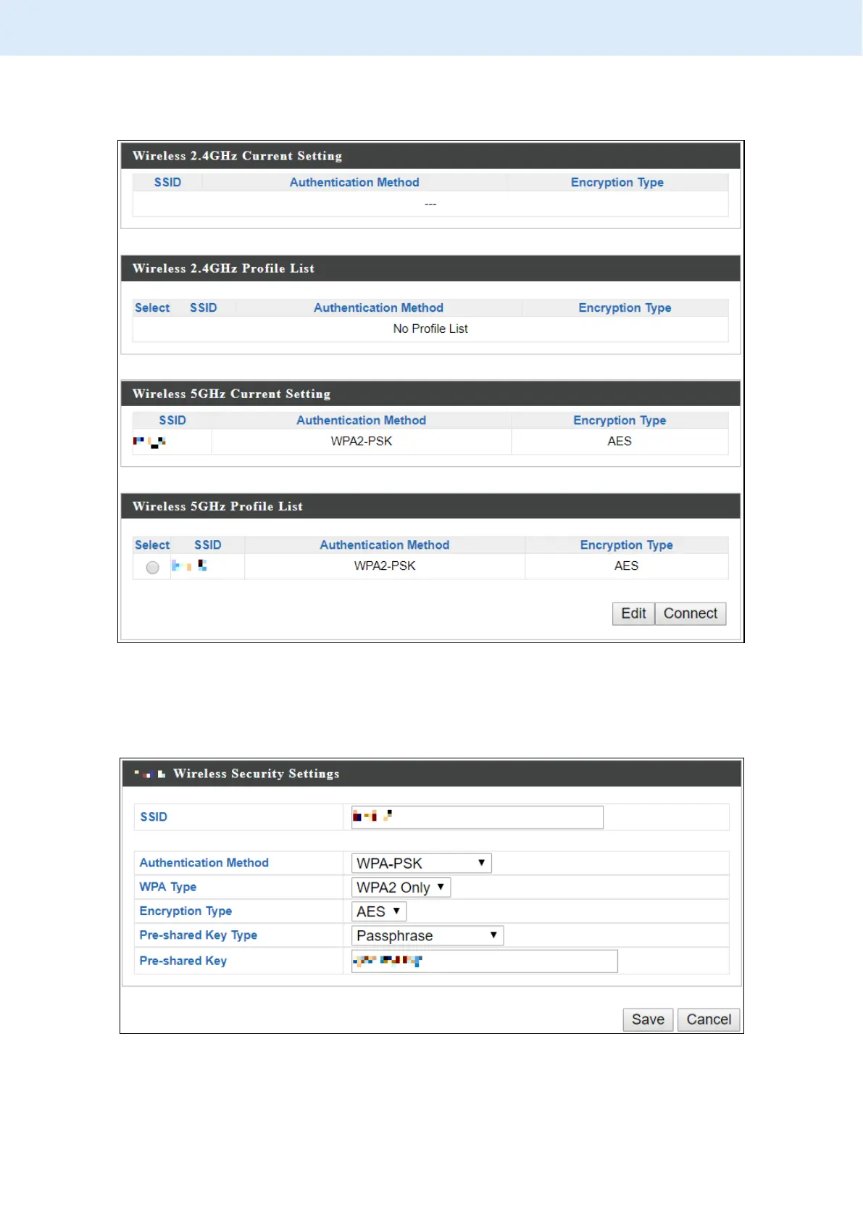Screen dimensions: 863x1221
Task: Open the WPA-PSK Authentication Method dropdown
Action: tap(421, 863)
